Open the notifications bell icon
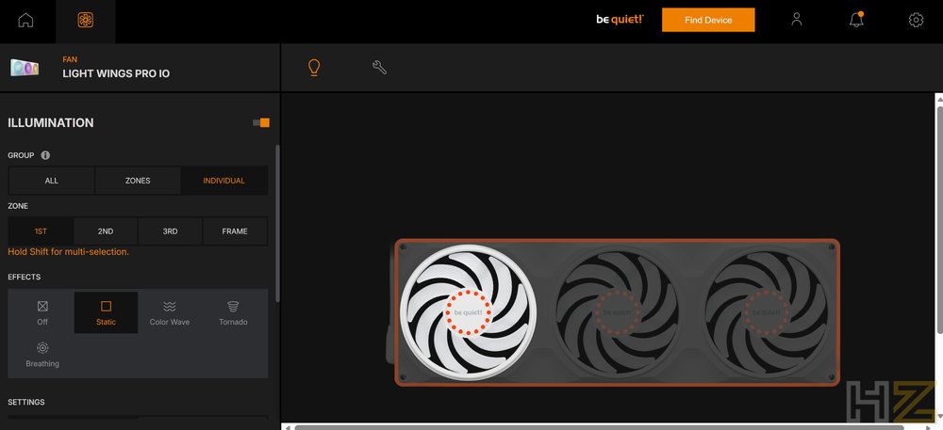The height and width of the screenshot is (430, 943). pyautogui.click(x=856, y=19)
